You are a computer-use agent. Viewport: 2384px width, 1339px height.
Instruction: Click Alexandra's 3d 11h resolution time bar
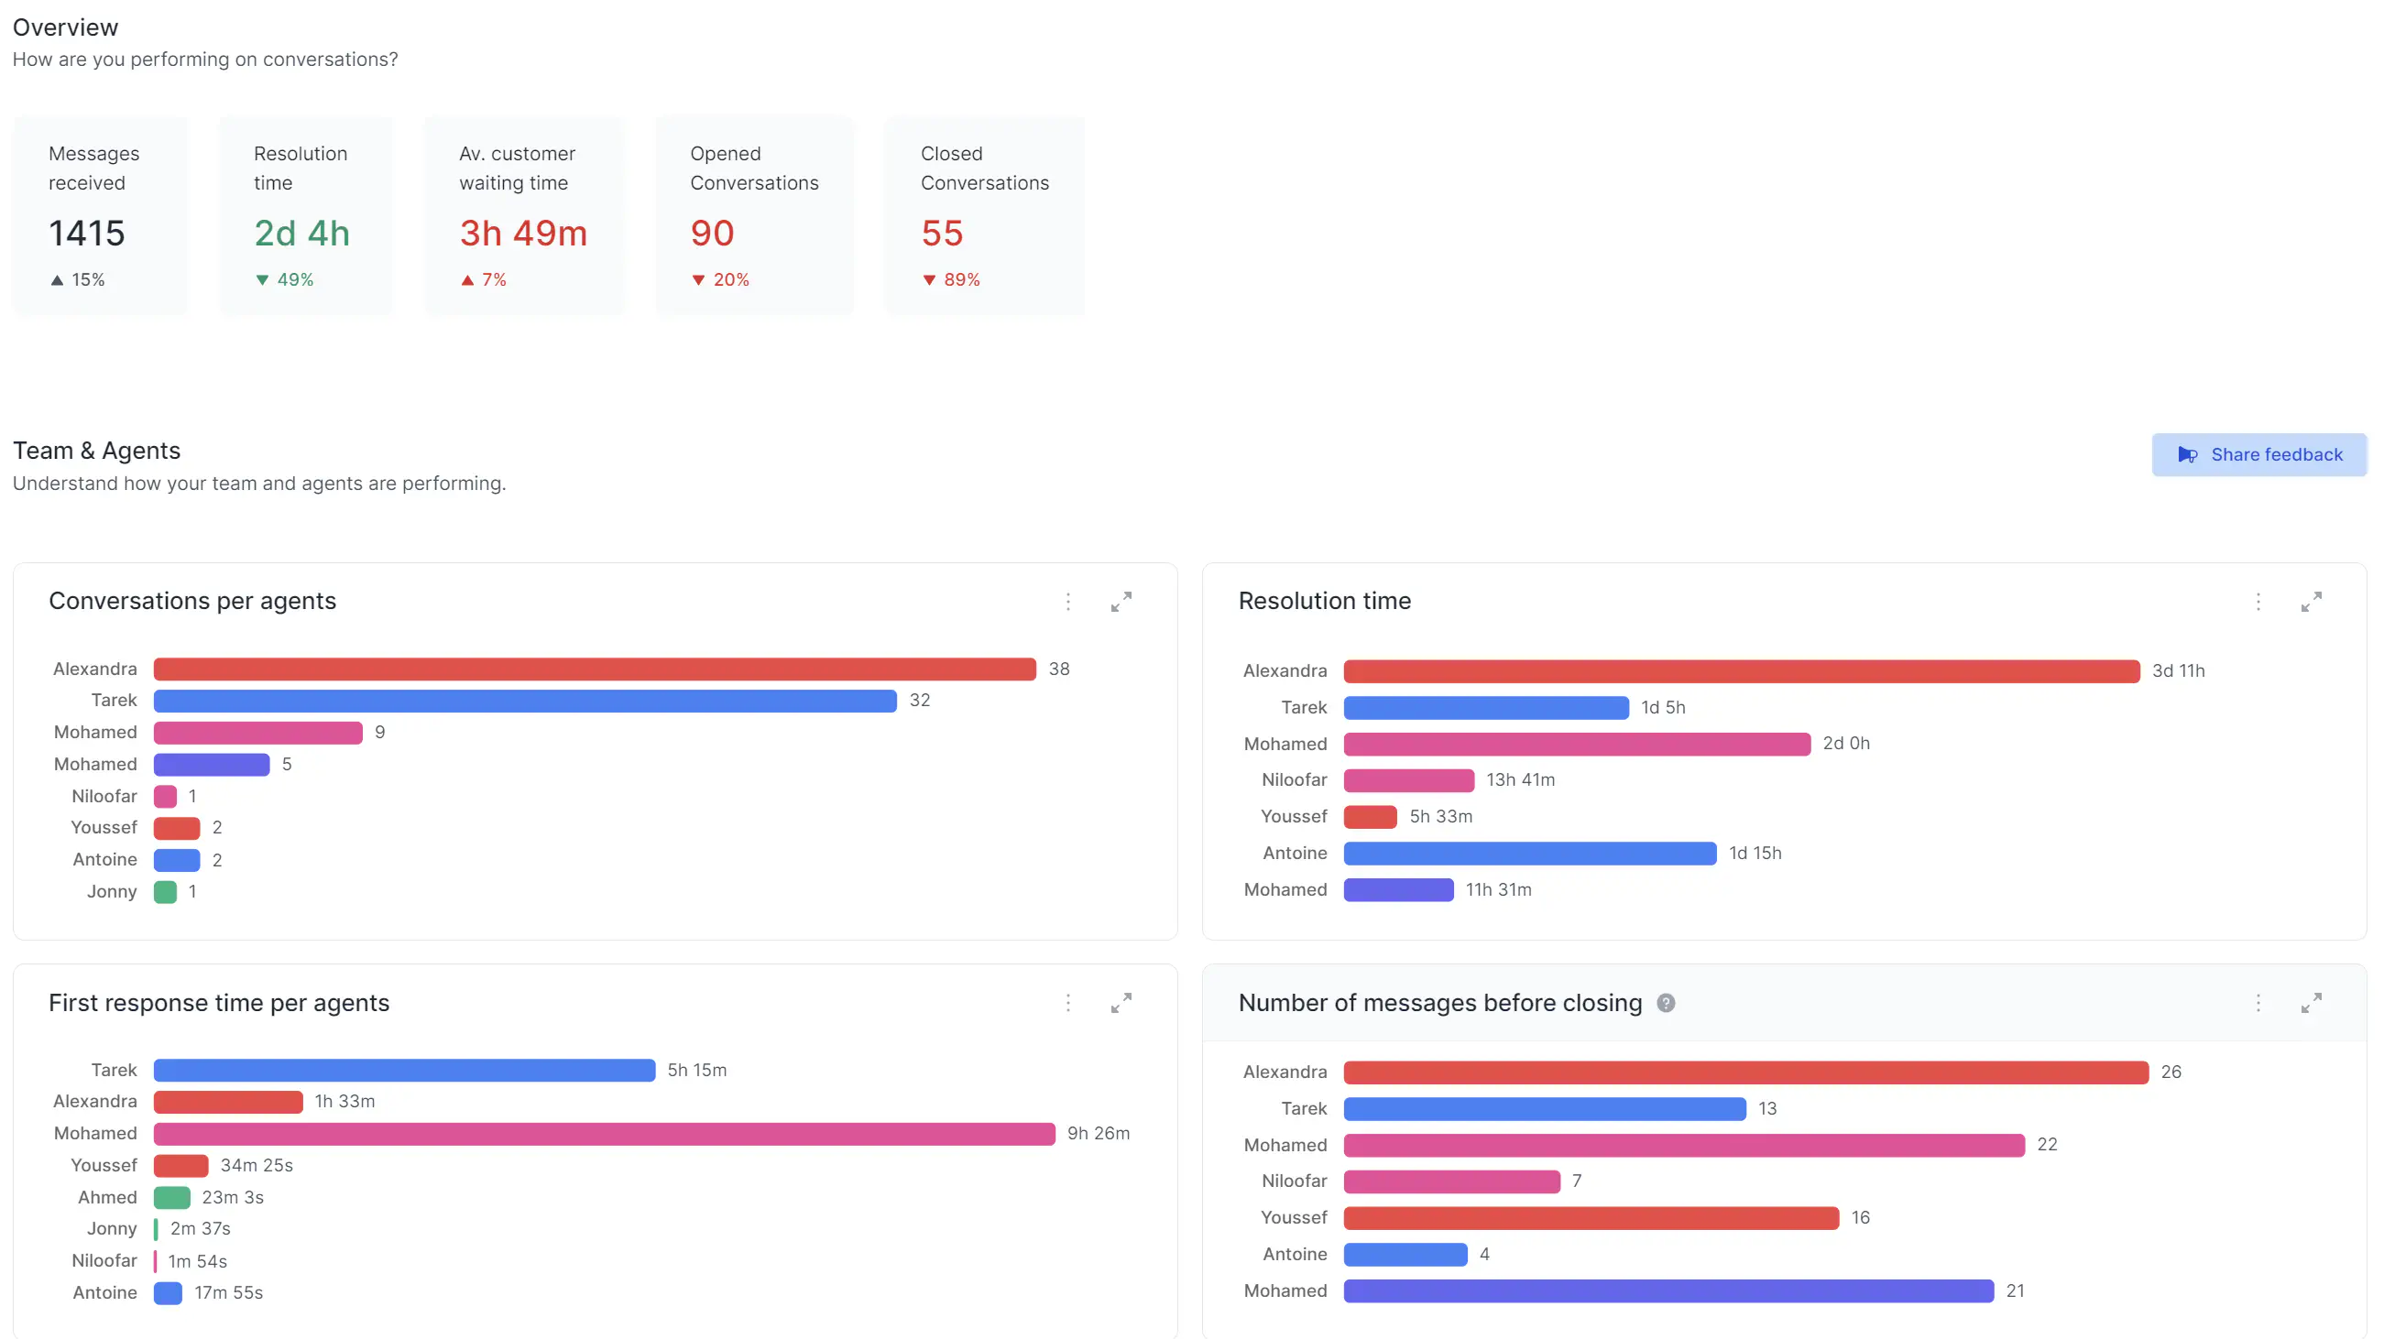(x=1742, y=671)
